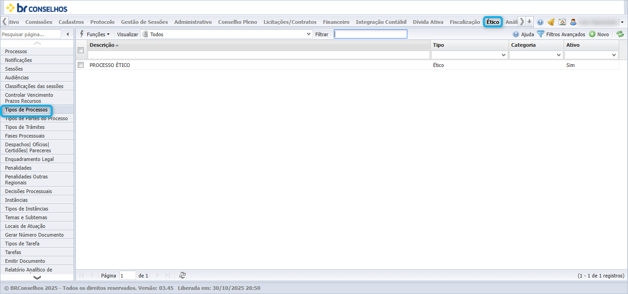Focus the Pesquisar página search field

pos(31,34)
